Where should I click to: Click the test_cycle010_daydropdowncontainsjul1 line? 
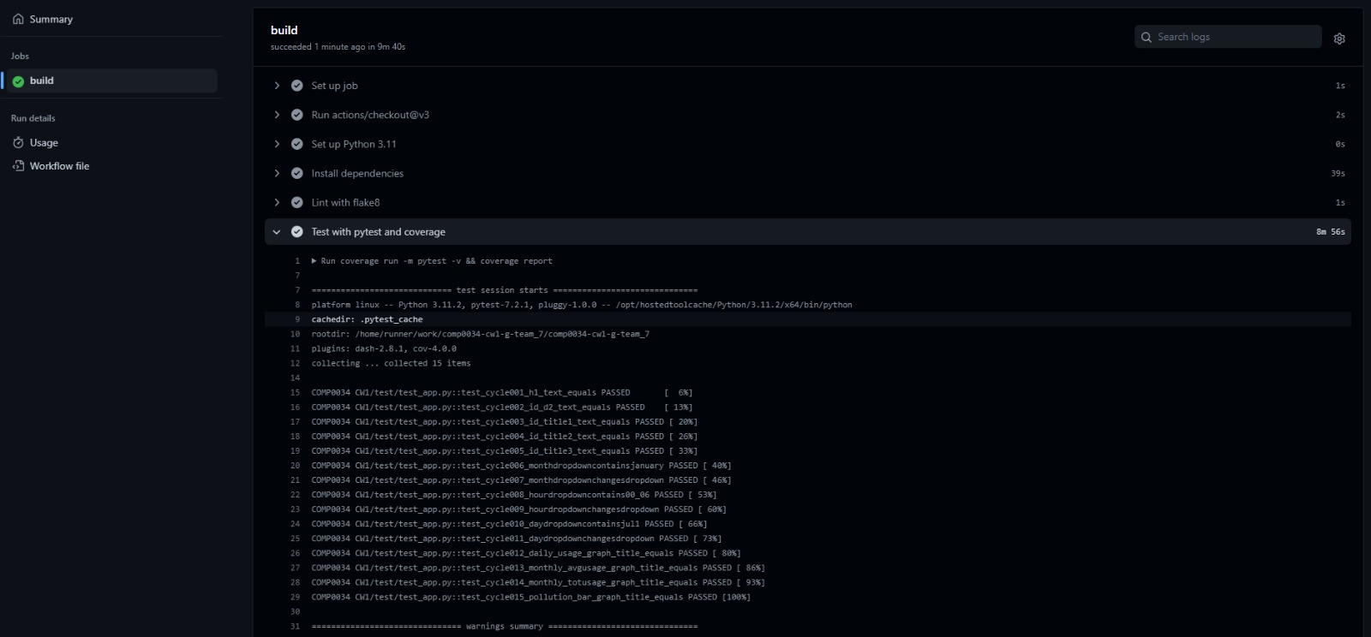pyautogui.click(x=509, y=524)
